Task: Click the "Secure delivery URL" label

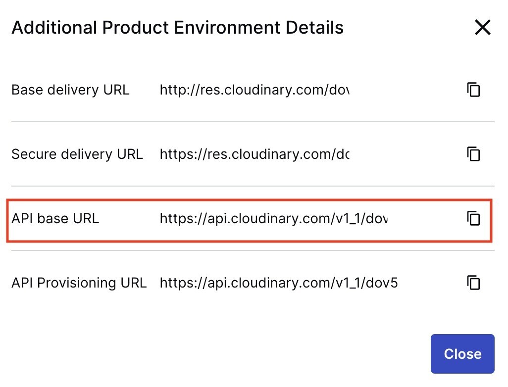Action: pyautogui.click(x=77, y=154)
